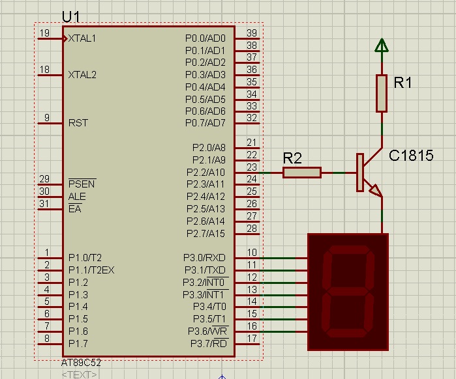Screen dimensions: 456x379
Task: Select resistor R2 component body
Action: [x=302, y=173]
